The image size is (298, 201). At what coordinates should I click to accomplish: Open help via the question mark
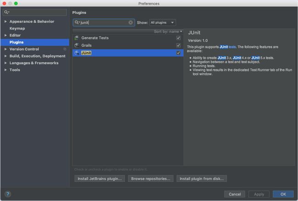(x=8, y=194)
